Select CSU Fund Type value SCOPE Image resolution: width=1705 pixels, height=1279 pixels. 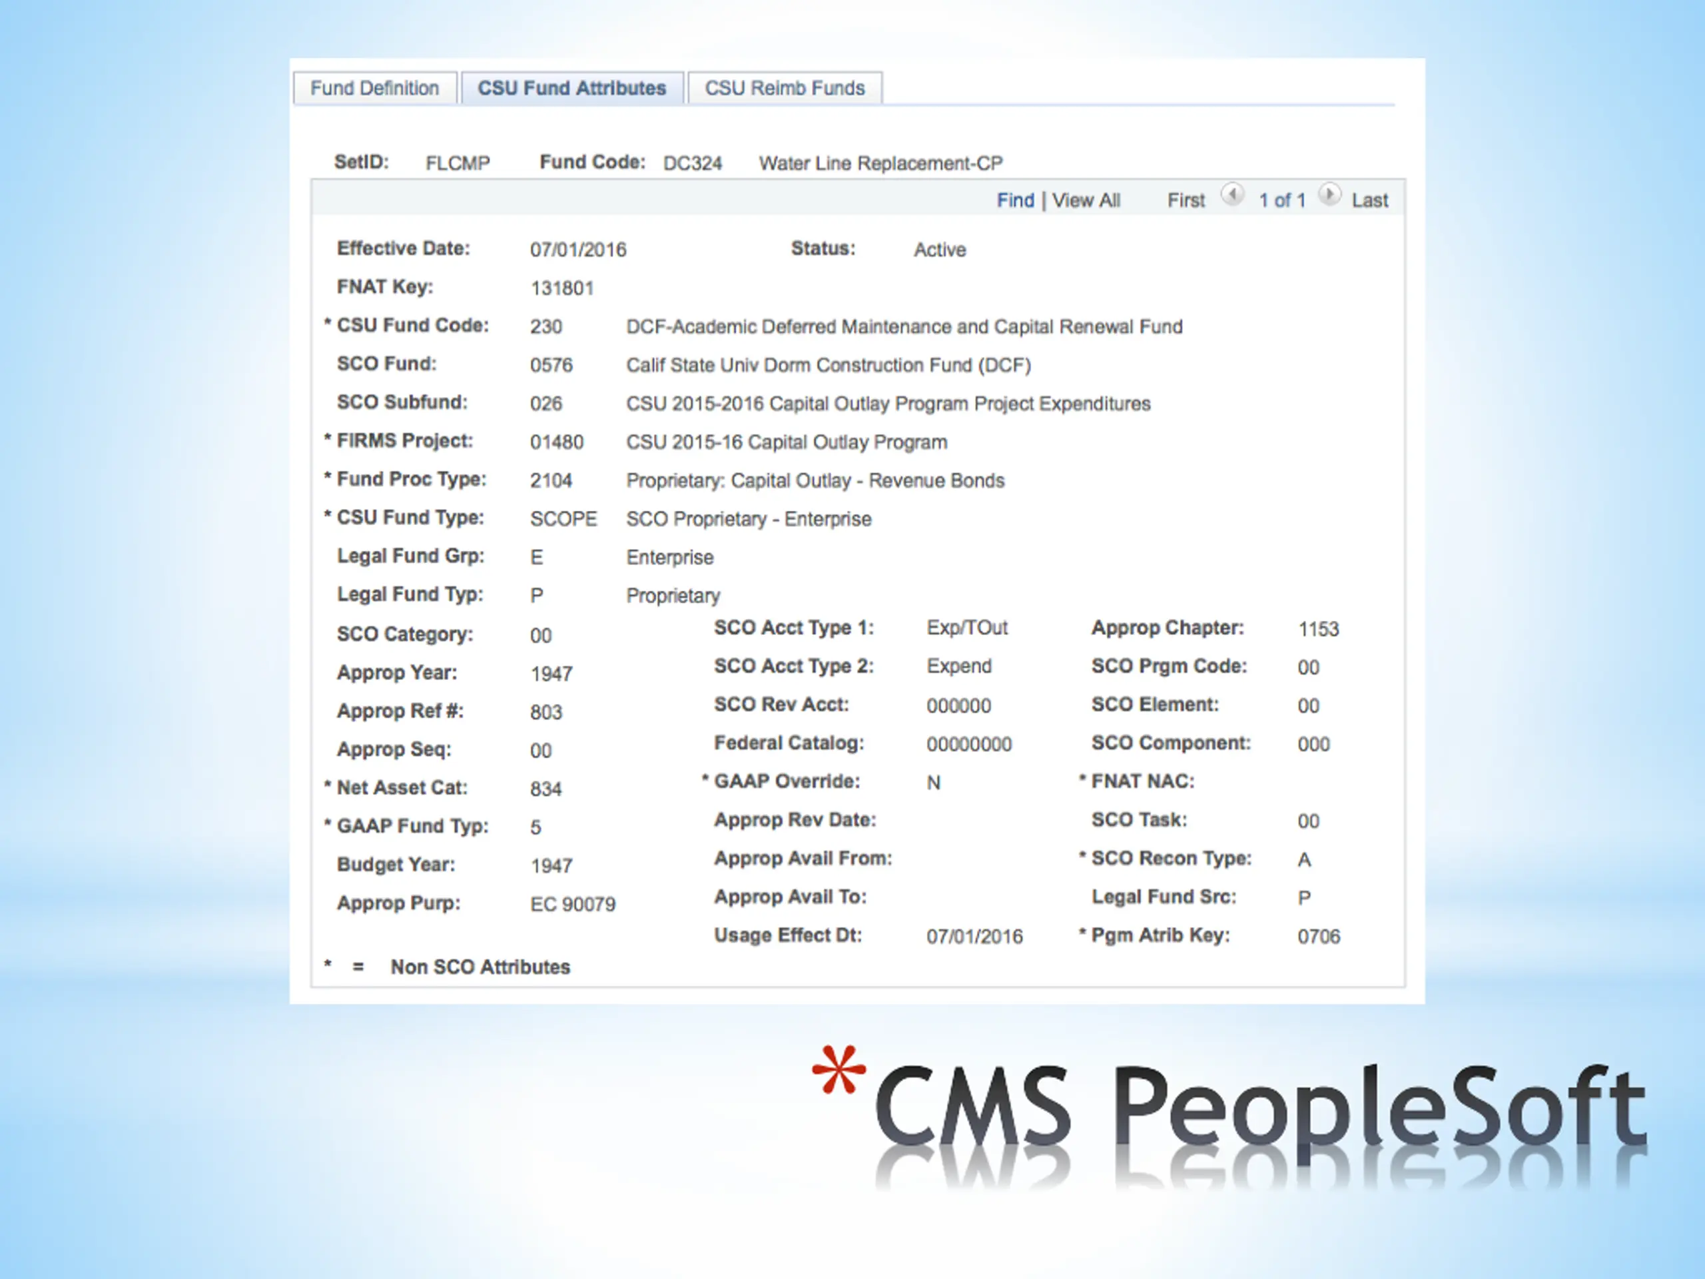coord(563,520)
